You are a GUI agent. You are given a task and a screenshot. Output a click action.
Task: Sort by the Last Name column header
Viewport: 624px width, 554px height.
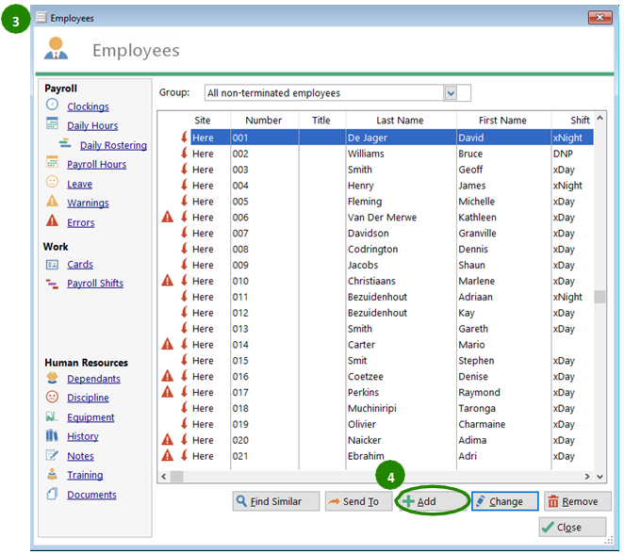400,120
